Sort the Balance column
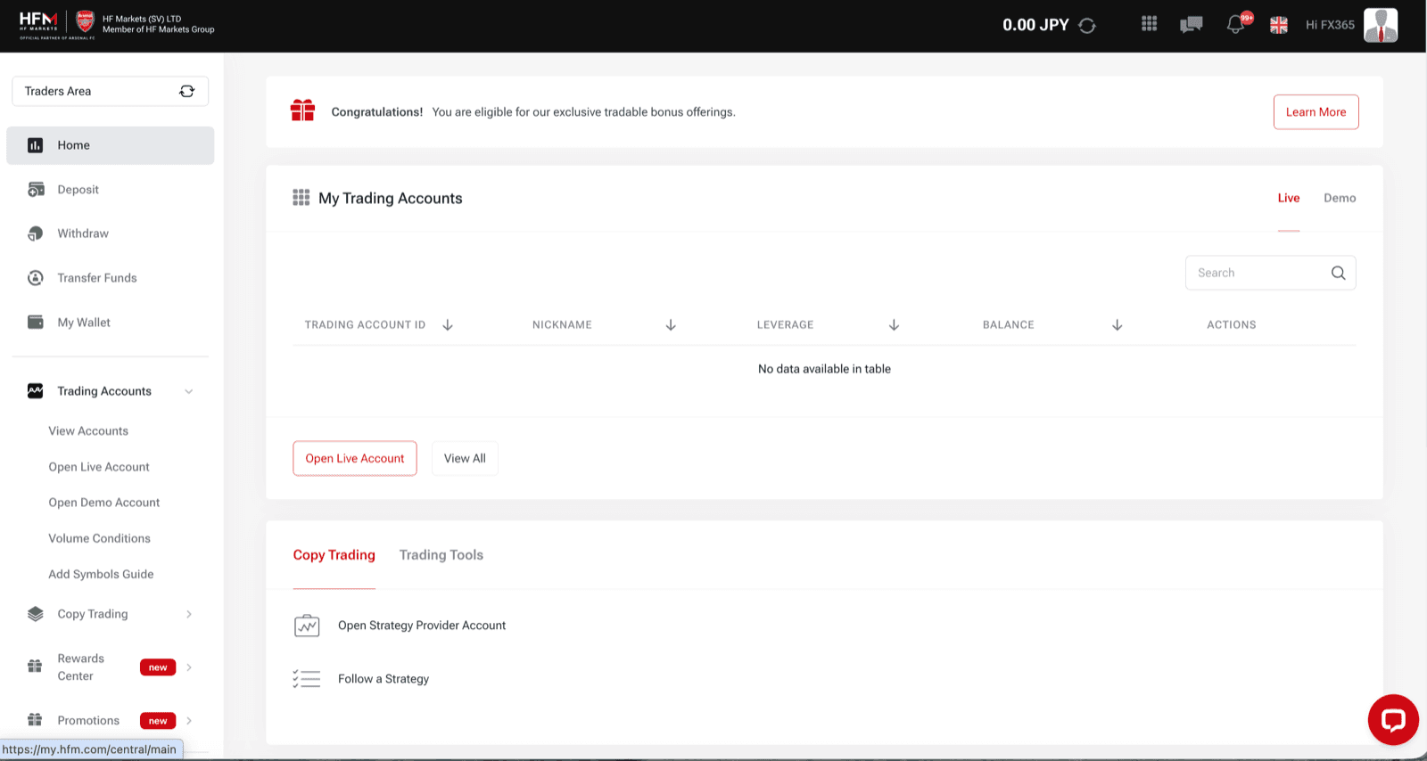Screen dimensions: 1427x761 coord(1117,325)
